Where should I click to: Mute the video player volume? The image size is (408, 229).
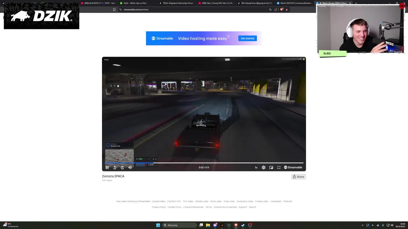pyautogui.click(x=130, y=168)
